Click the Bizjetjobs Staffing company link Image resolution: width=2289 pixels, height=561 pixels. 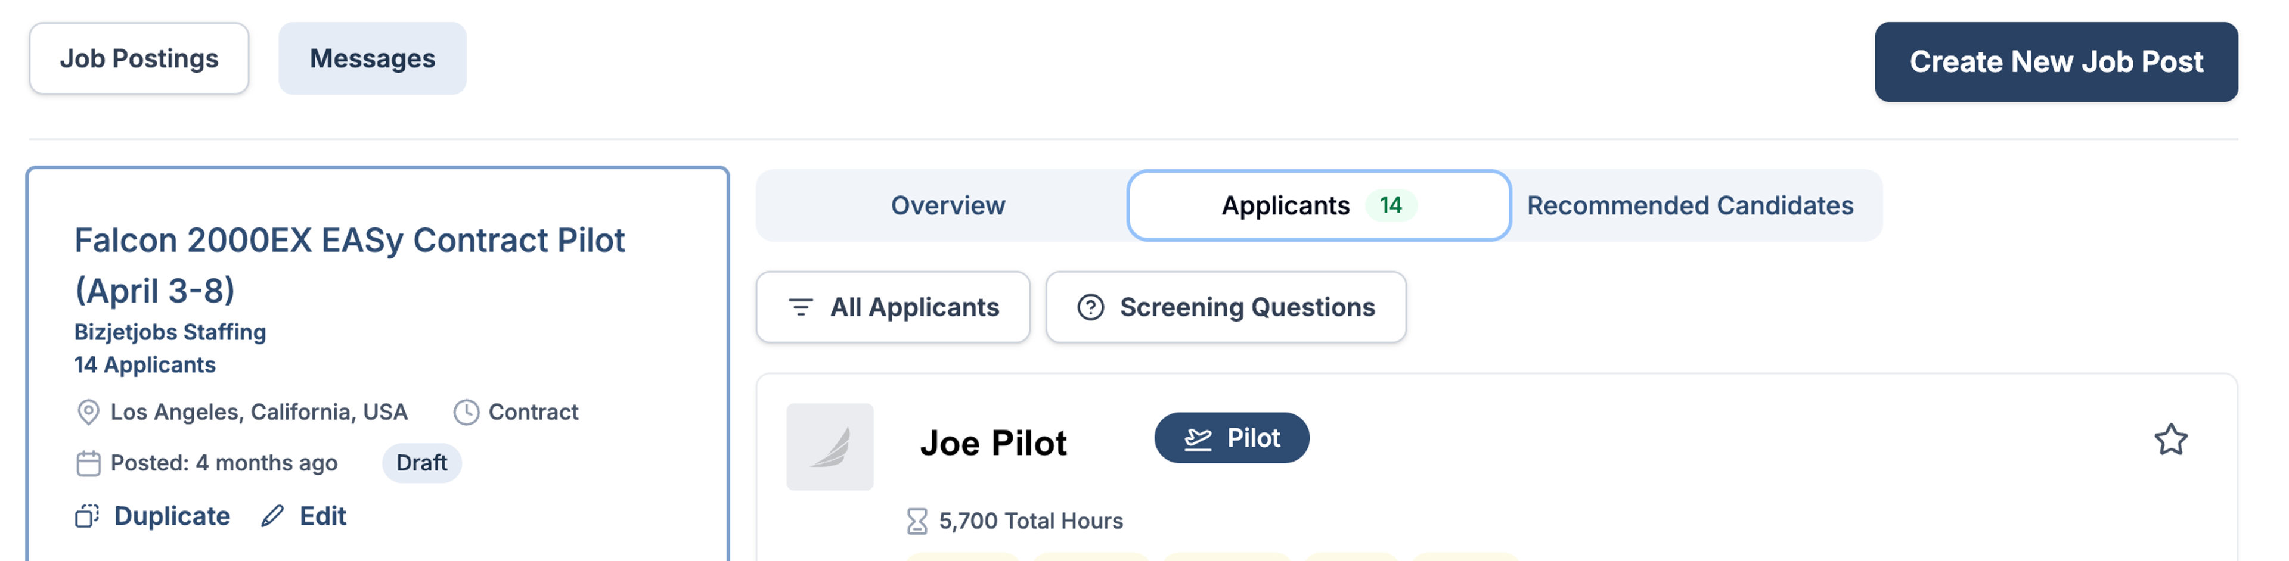(x=170, y=332)
